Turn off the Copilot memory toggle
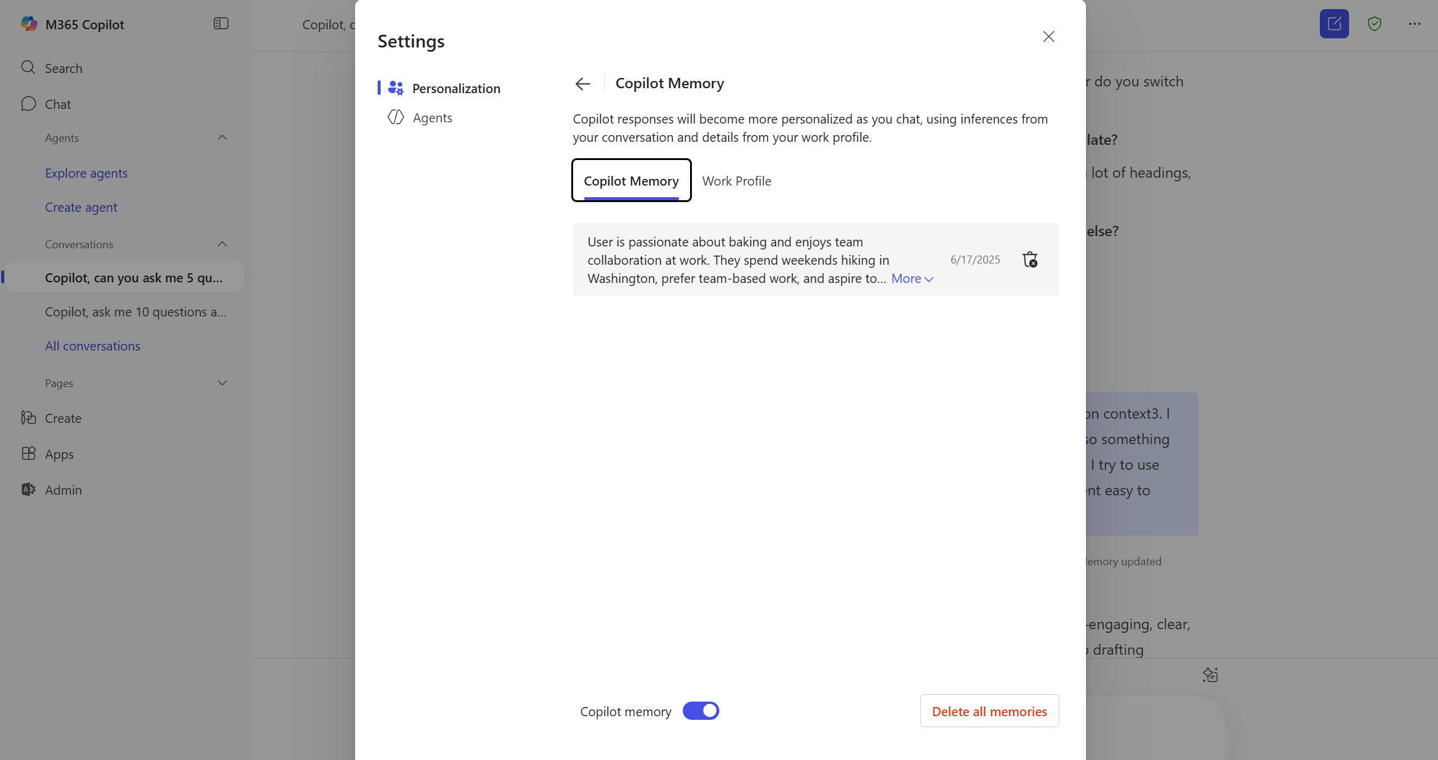Screen dimensions: 1438x760 pos(700,711)
